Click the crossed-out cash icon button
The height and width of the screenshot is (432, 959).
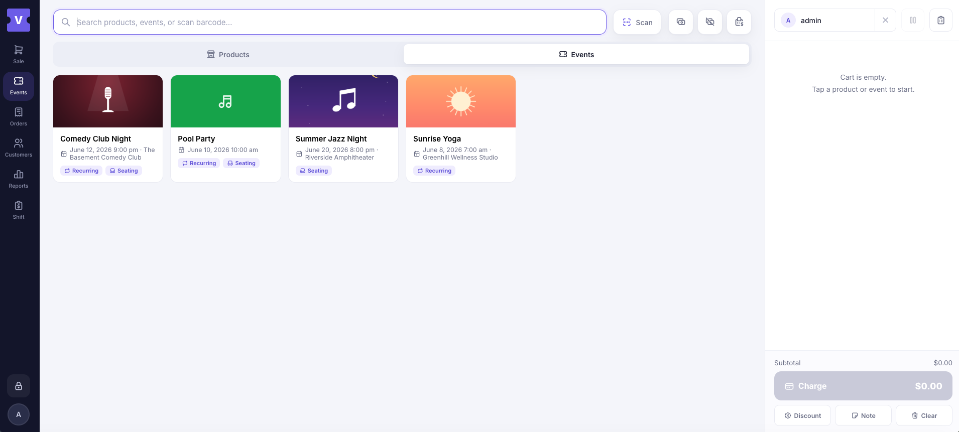pos(710,22)
